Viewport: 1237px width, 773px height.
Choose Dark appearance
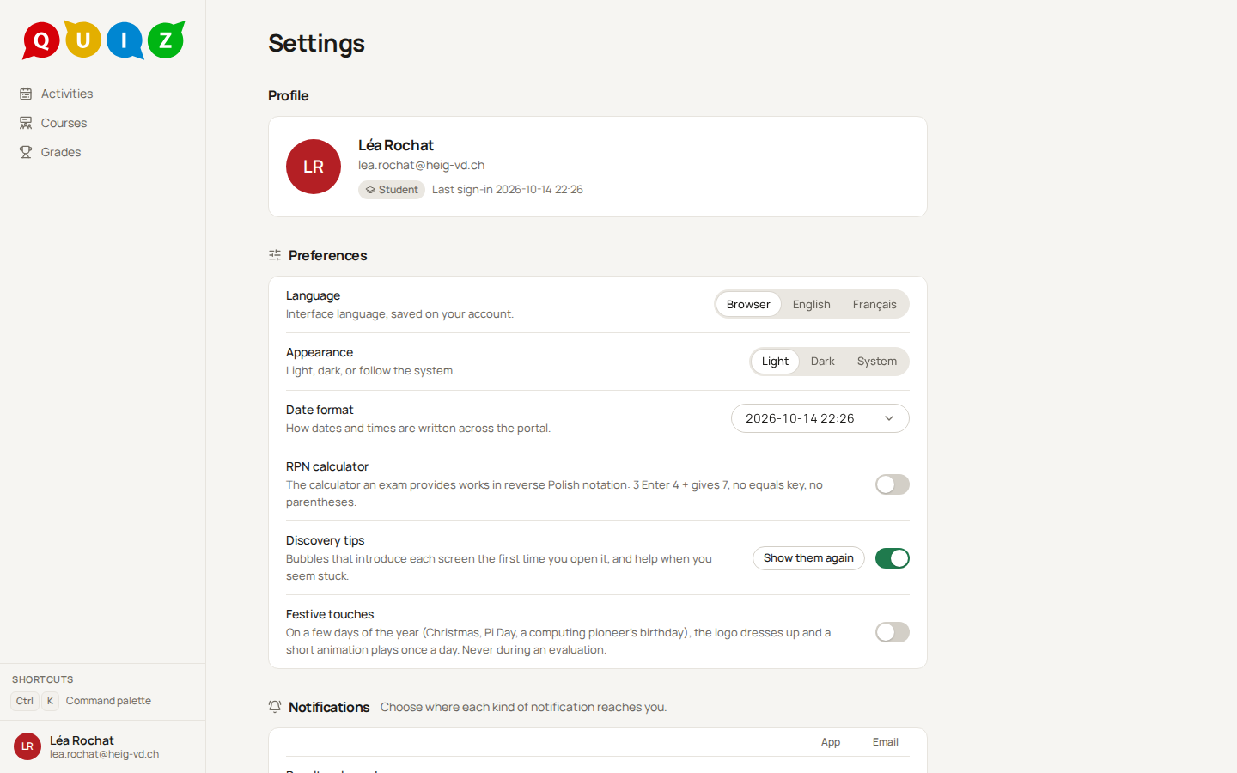click(x=822, y=362)
